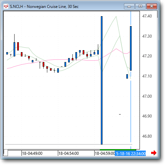Click the red scroll-right arrow

(154, 153)
